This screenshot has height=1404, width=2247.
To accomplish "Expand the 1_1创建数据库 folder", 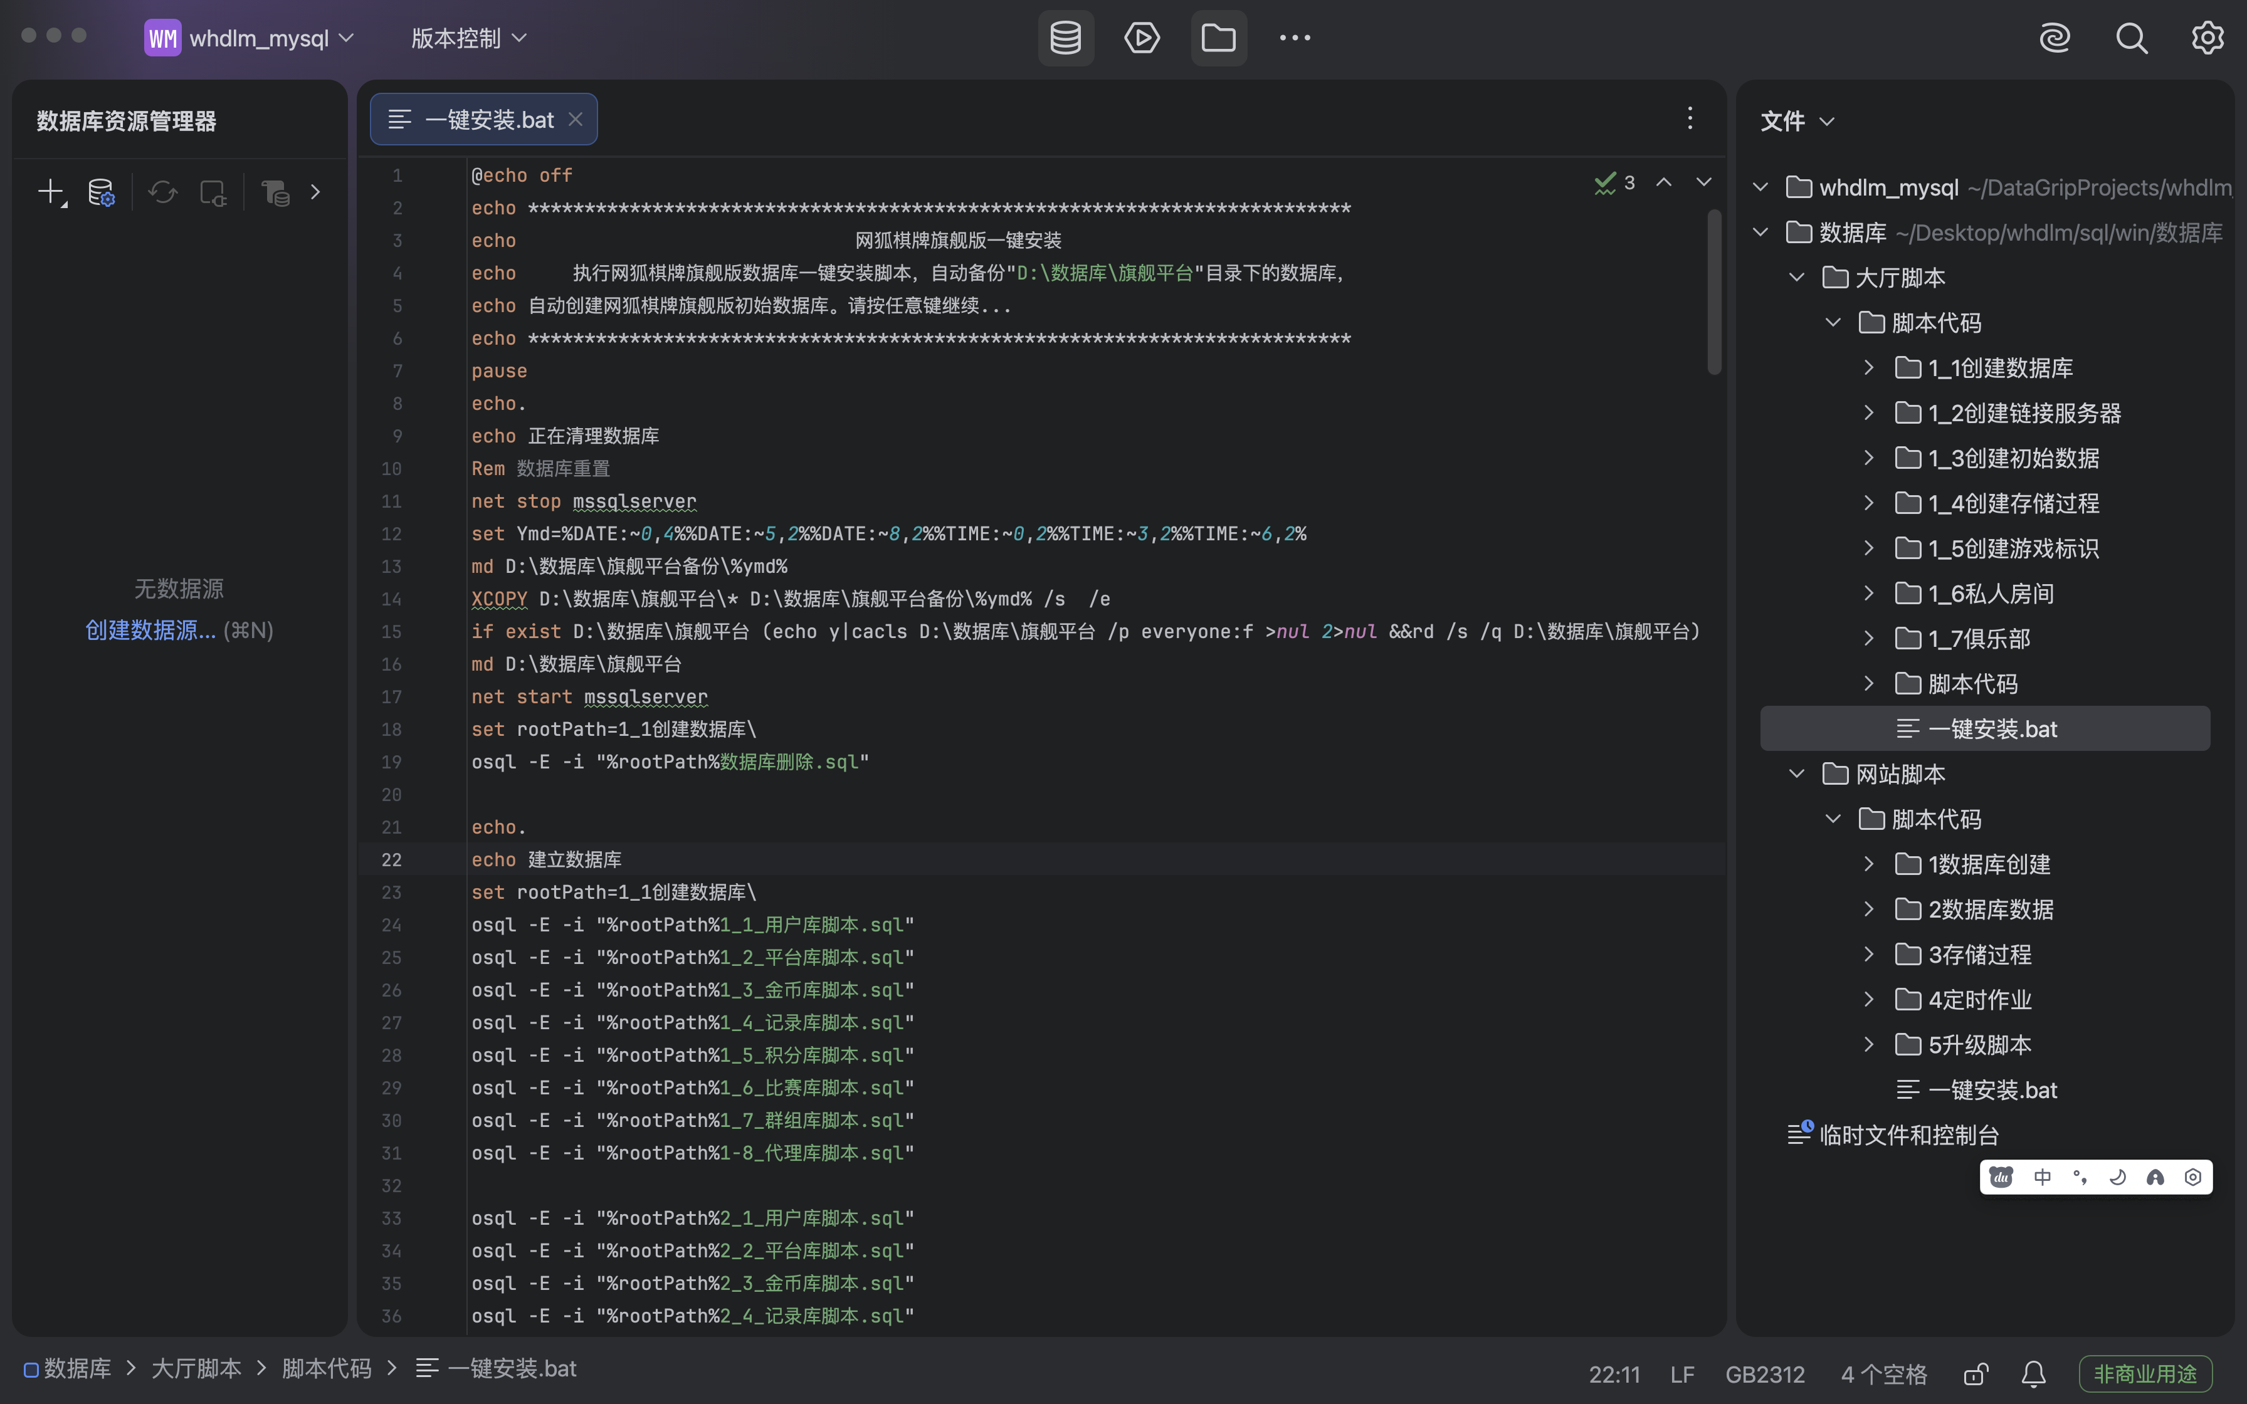I will [1869, 368].
